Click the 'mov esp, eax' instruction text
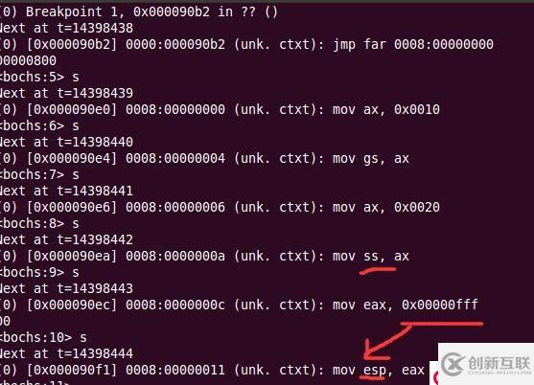The height and width of the screenshot is (385, 534). [x=379, y=370]
